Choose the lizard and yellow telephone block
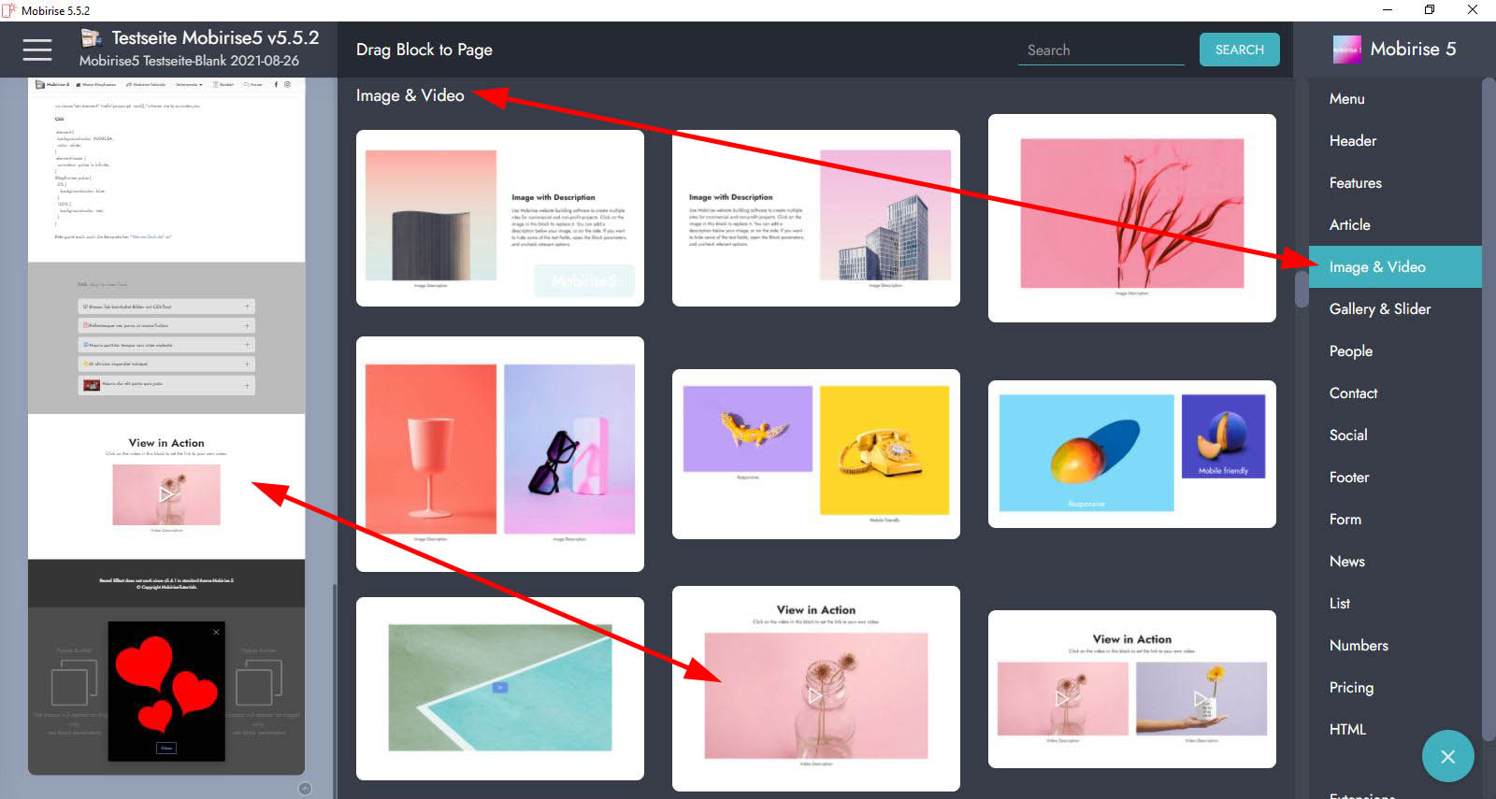Image resolution: width=1496 pixels, height=799 pixels. (816, 454)
